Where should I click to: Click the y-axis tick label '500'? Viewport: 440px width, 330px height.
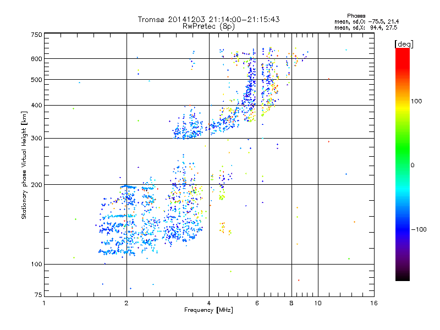[x=36, y=80]
